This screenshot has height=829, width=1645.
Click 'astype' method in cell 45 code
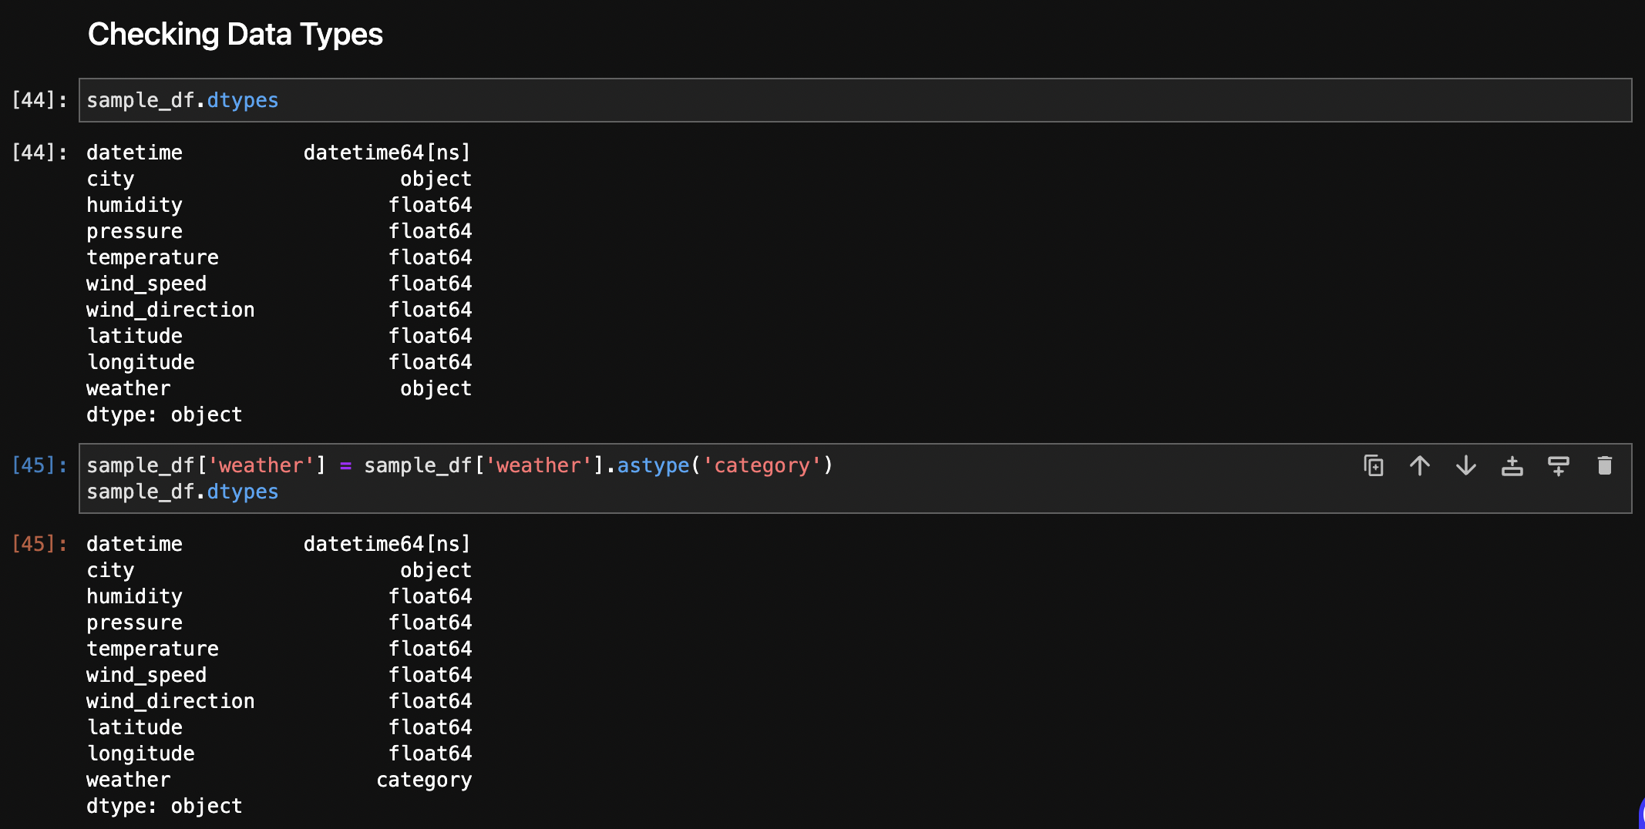pos(653,465)
